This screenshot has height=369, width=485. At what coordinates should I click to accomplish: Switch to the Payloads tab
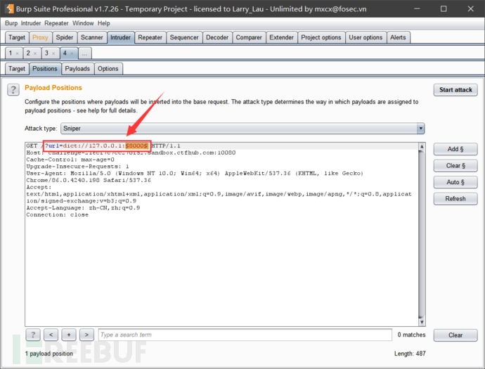(x=77, y=69)
